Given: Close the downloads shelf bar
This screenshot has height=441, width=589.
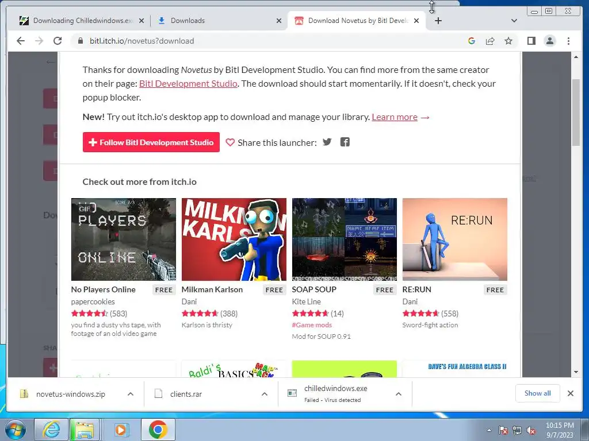Looking at the screenshot, I should (x=571, y=393).
